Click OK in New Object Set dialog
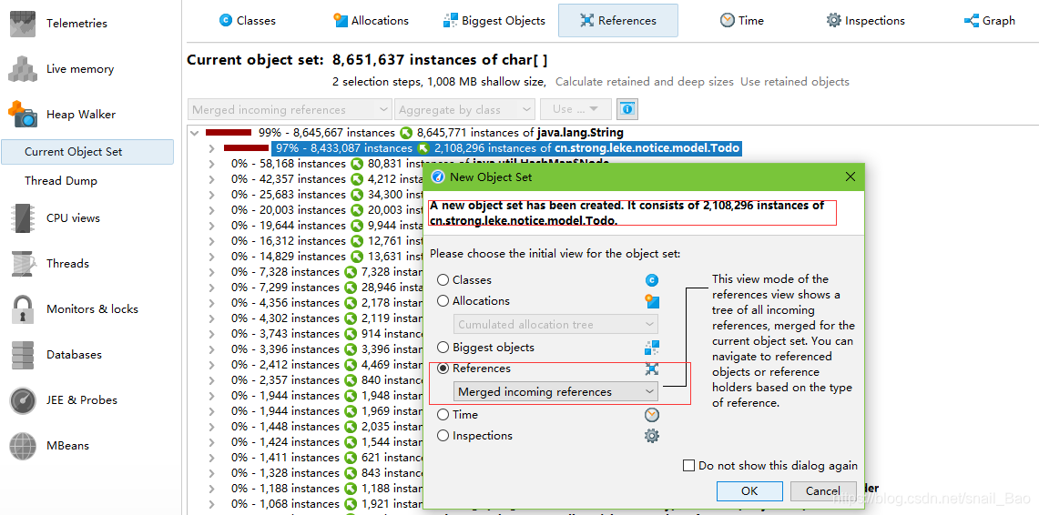This screenshot has height=515, width=1039. 749,491
